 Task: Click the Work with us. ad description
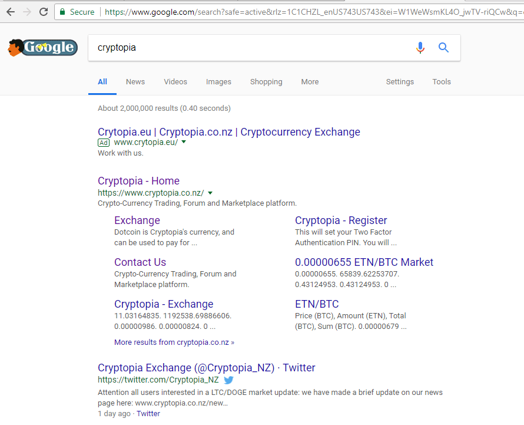click(x=120, y=153)
